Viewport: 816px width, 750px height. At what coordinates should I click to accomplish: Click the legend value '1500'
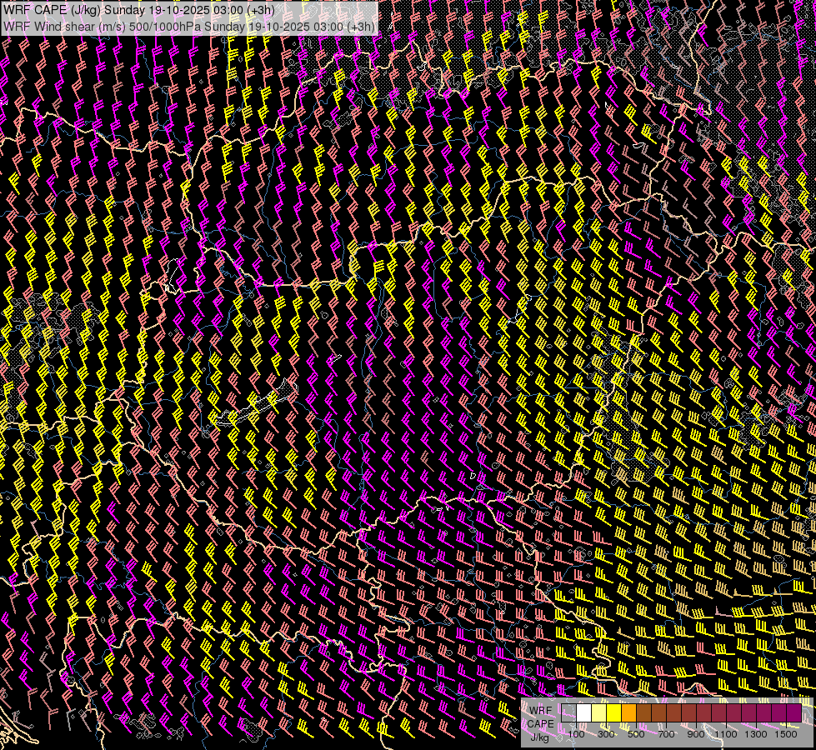pyautogui.click(x=786, y=734)
